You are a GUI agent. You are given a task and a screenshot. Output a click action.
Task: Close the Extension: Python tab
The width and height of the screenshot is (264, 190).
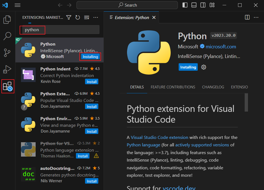pos(154,17)
